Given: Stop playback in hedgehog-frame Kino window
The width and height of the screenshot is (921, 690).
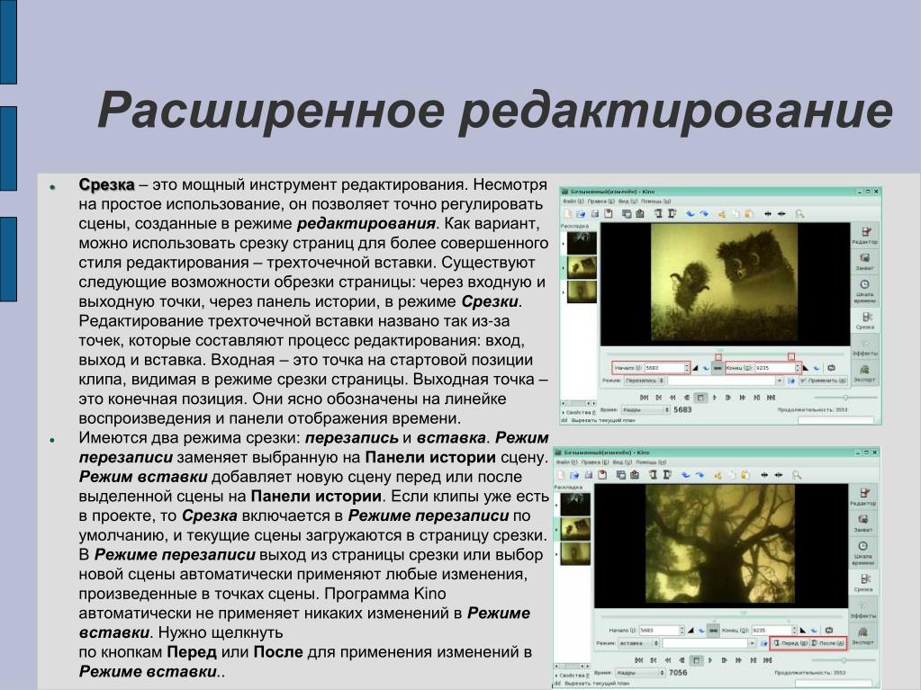Looking at the screenshot, I should 700,398.
